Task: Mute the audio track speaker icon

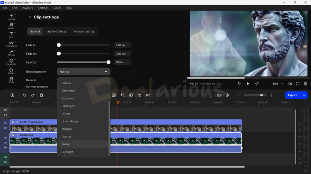Action: [x=6, y=157]
